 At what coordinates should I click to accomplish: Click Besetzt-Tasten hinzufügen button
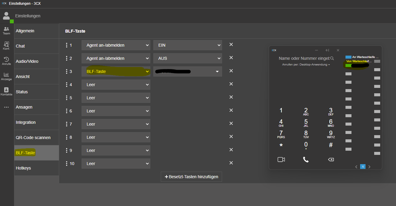click(x=191, y=177)
